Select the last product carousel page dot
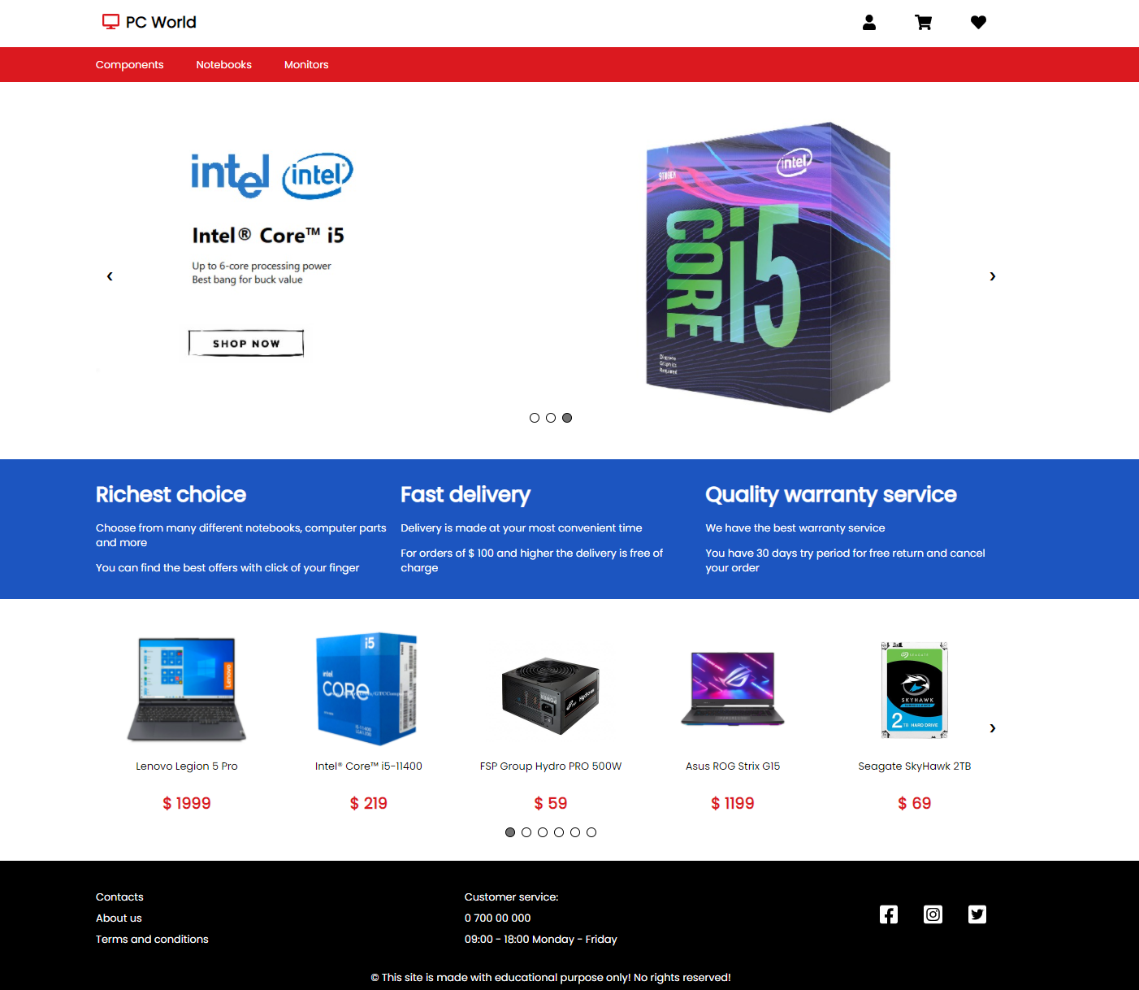Screen dimensions: 1139x990 pos(591,832)
